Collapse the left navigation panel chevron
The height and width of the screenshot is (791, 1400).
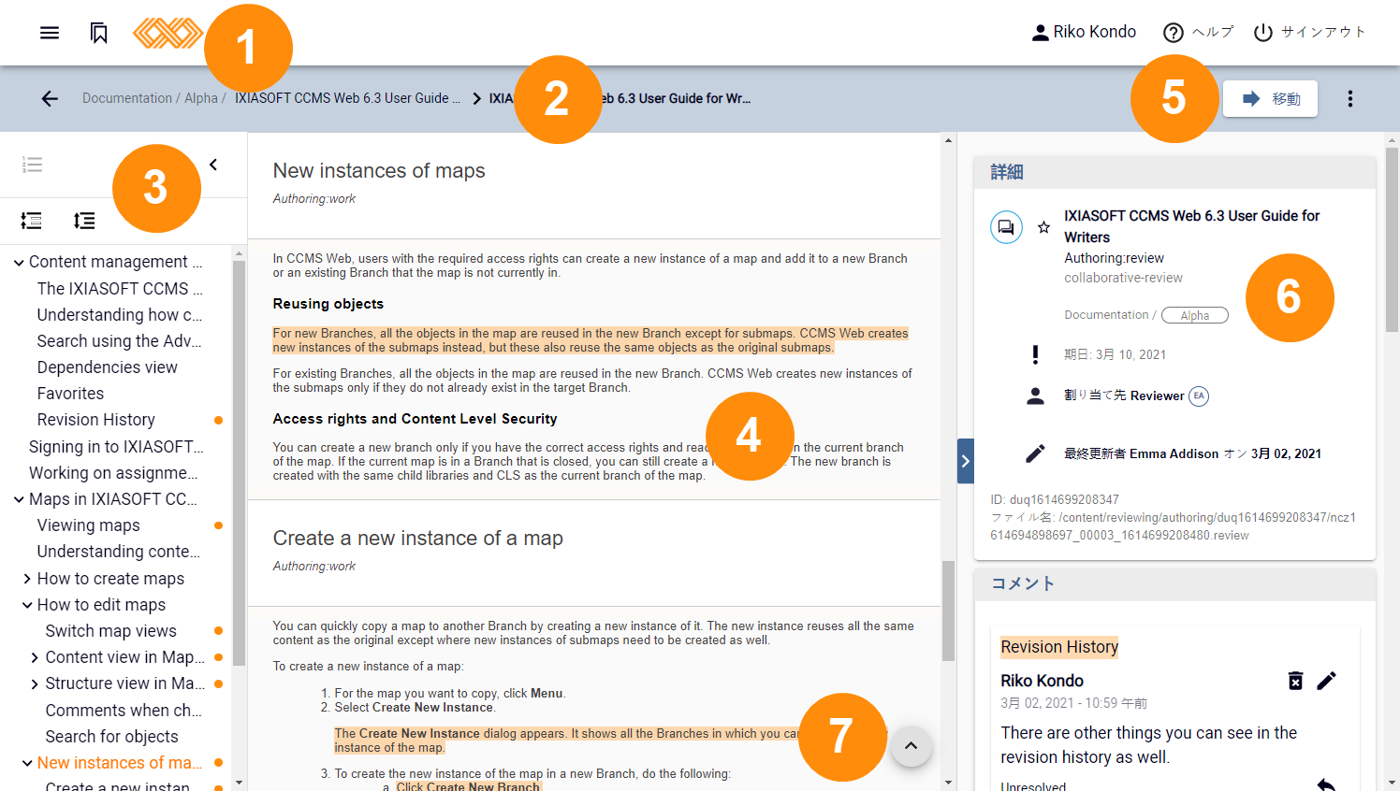click(x=213, y=165)
